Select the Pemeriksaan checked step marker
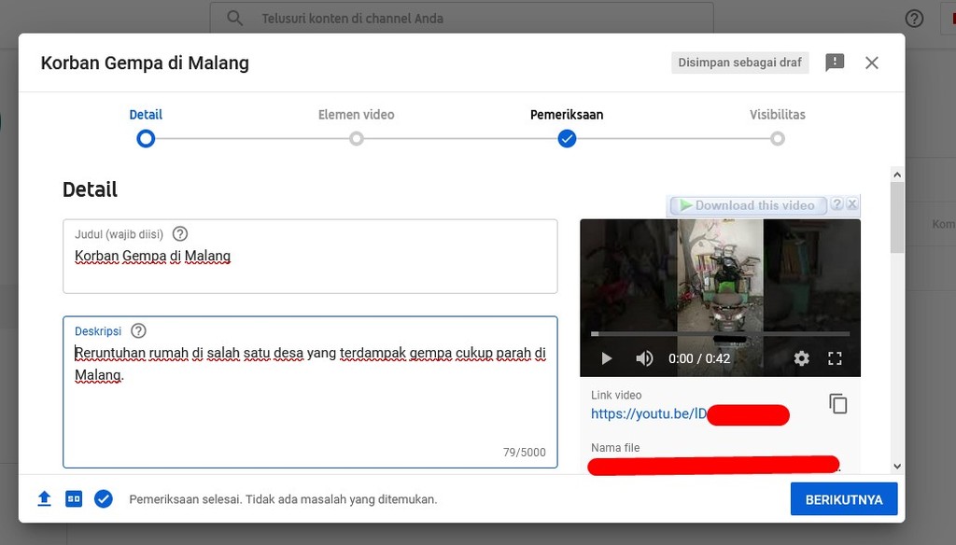The width and height of the screenshot is (956, 545). click(x=567, y=139)
